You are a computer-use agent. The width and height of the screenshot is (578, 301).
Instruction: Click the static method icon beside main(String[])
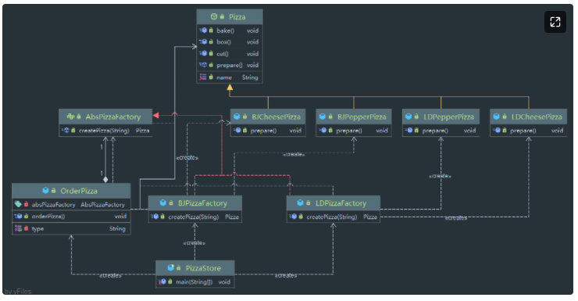point(162,281)
